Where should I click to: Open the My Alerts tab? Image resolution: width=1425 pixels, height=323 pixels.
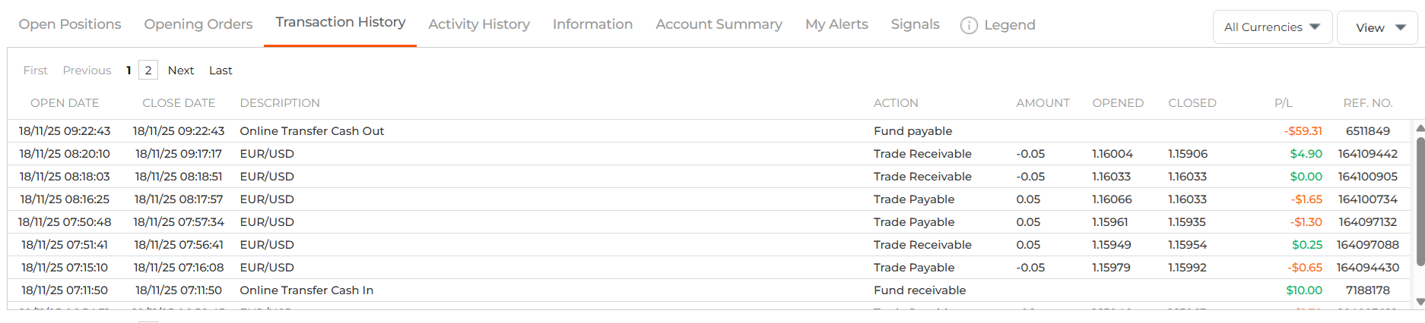(x=836, y=24)
